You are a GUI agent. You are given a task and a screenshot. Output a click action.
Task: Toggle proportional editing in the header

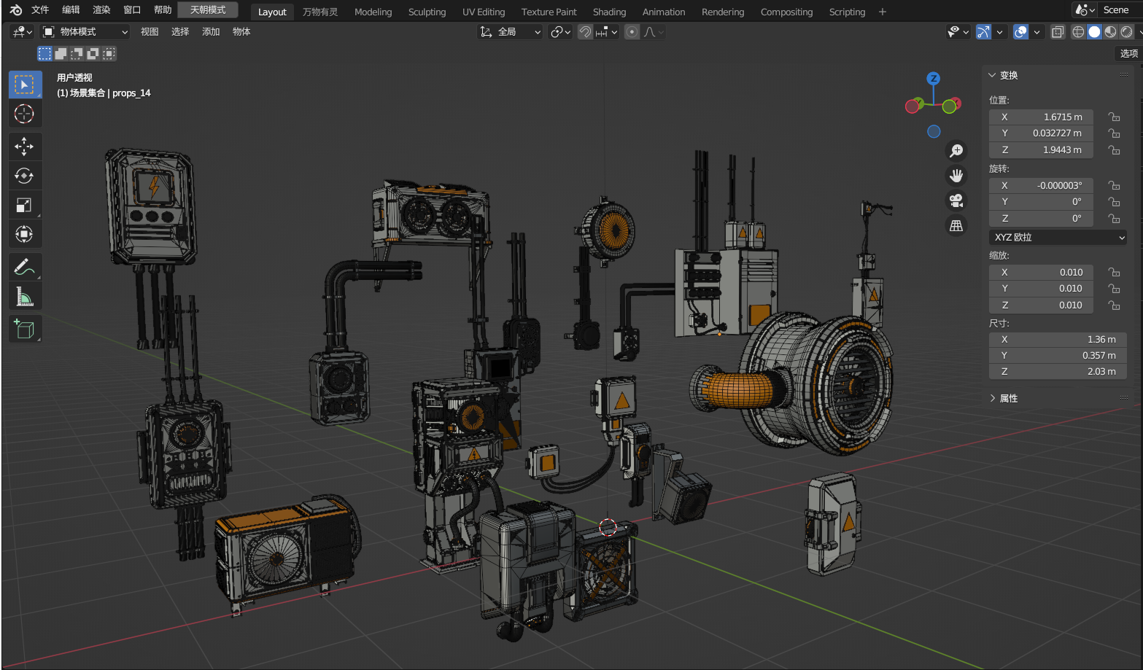coord(631,31)
